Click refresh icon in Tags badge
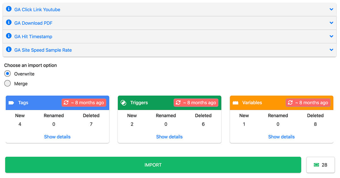Image resolution: width=340 pixels, height=178 pixels. [x=66, y=103]
